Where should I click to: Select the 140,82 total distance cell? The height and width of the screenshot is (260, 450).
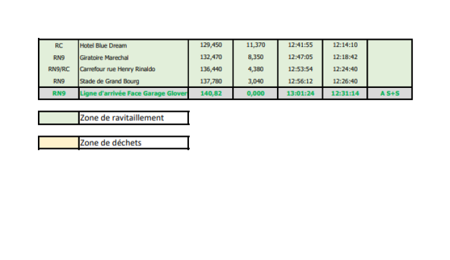coord(211,94)
